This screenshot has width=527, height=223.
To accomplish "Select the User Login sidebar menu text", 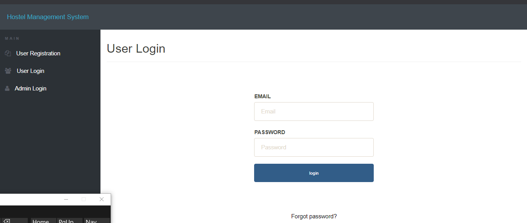I will (x=30, y=71).
